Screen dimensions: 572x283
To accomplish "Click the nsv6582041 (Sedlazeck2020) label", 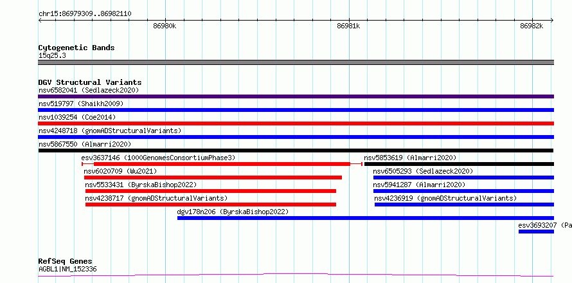I will (89, 90).
